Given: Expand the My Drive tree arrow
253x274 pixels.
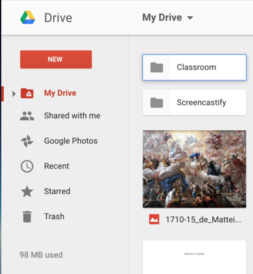Looking at the screenshot, I should (14, 94).
